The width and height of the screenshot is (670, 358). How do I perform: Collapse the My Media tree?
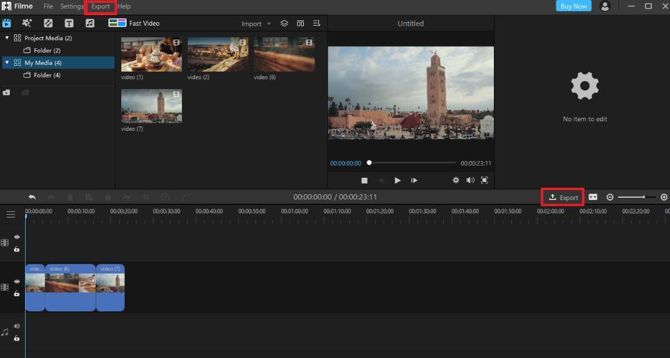pyautogui.click(x=6, y=62)
